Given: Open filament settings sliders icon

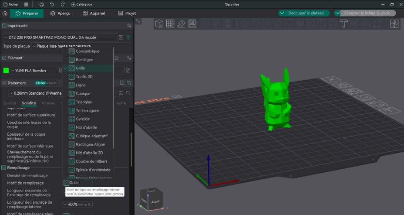Looking at the screenshot, I should [129, 58].
